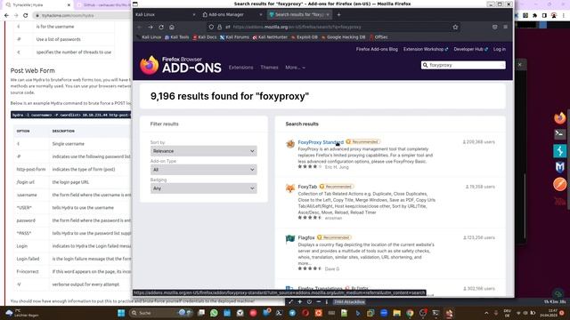Open terminal from the Kali side dock
Image resolution: width=570 pixels, height=320 pixels.
pos(560,134)
